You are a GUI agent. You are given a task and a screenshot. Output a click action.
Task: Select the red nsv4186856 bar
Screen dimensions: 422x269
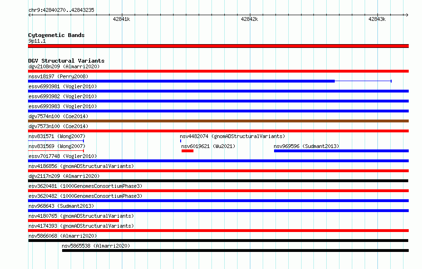coord(218,171)
